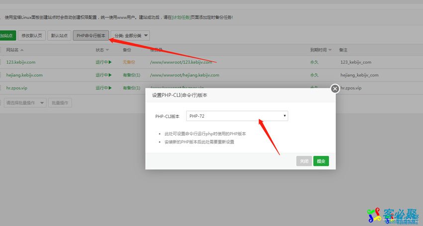Image resolution: width=423 pixels, height=226 pixels.
Task: Click the 运行中 play icon for 123.kebijv.com
Action: pyautogui.click(x=110, y=62)
